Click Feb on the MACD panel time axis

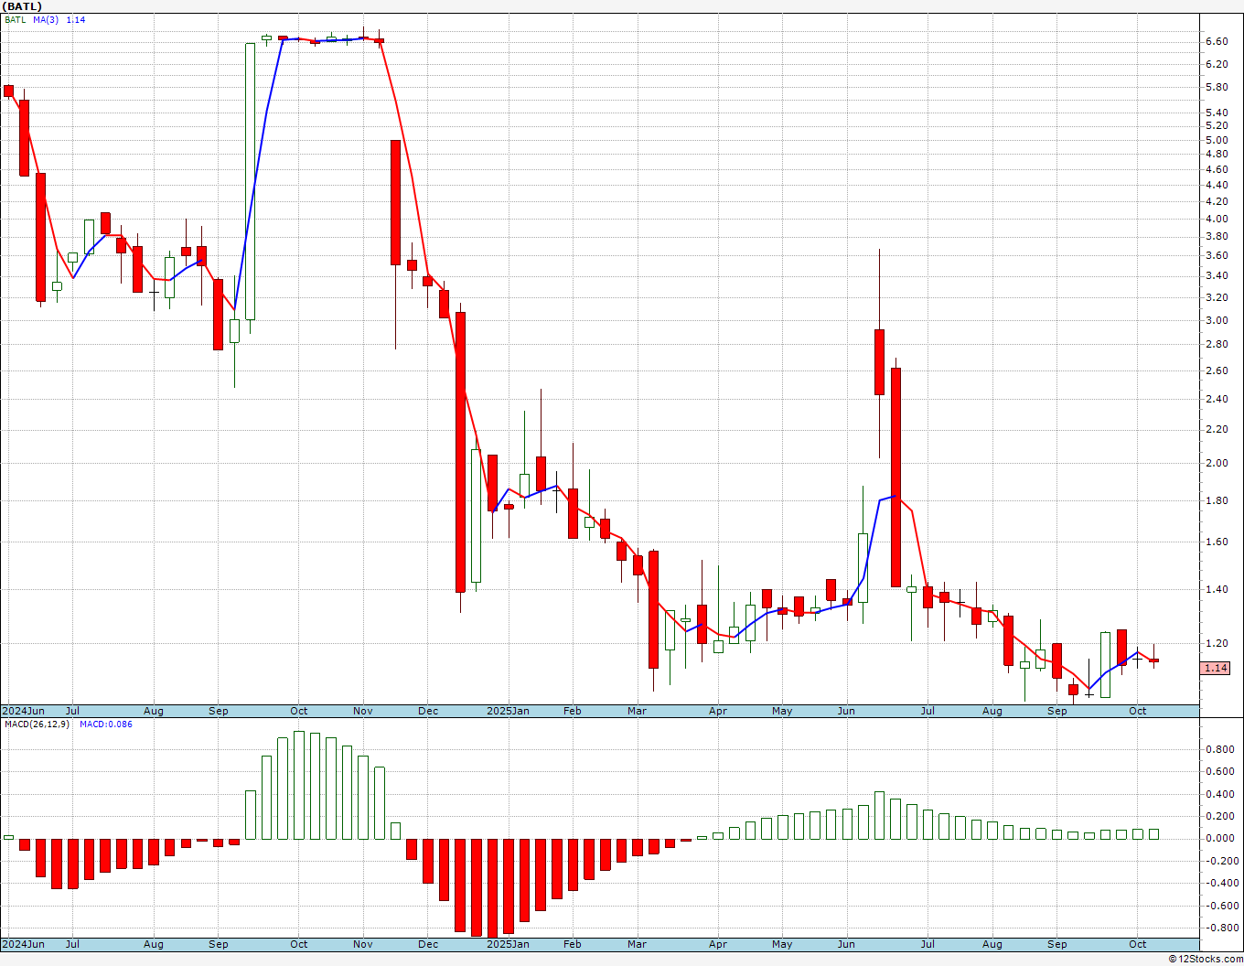573,944
